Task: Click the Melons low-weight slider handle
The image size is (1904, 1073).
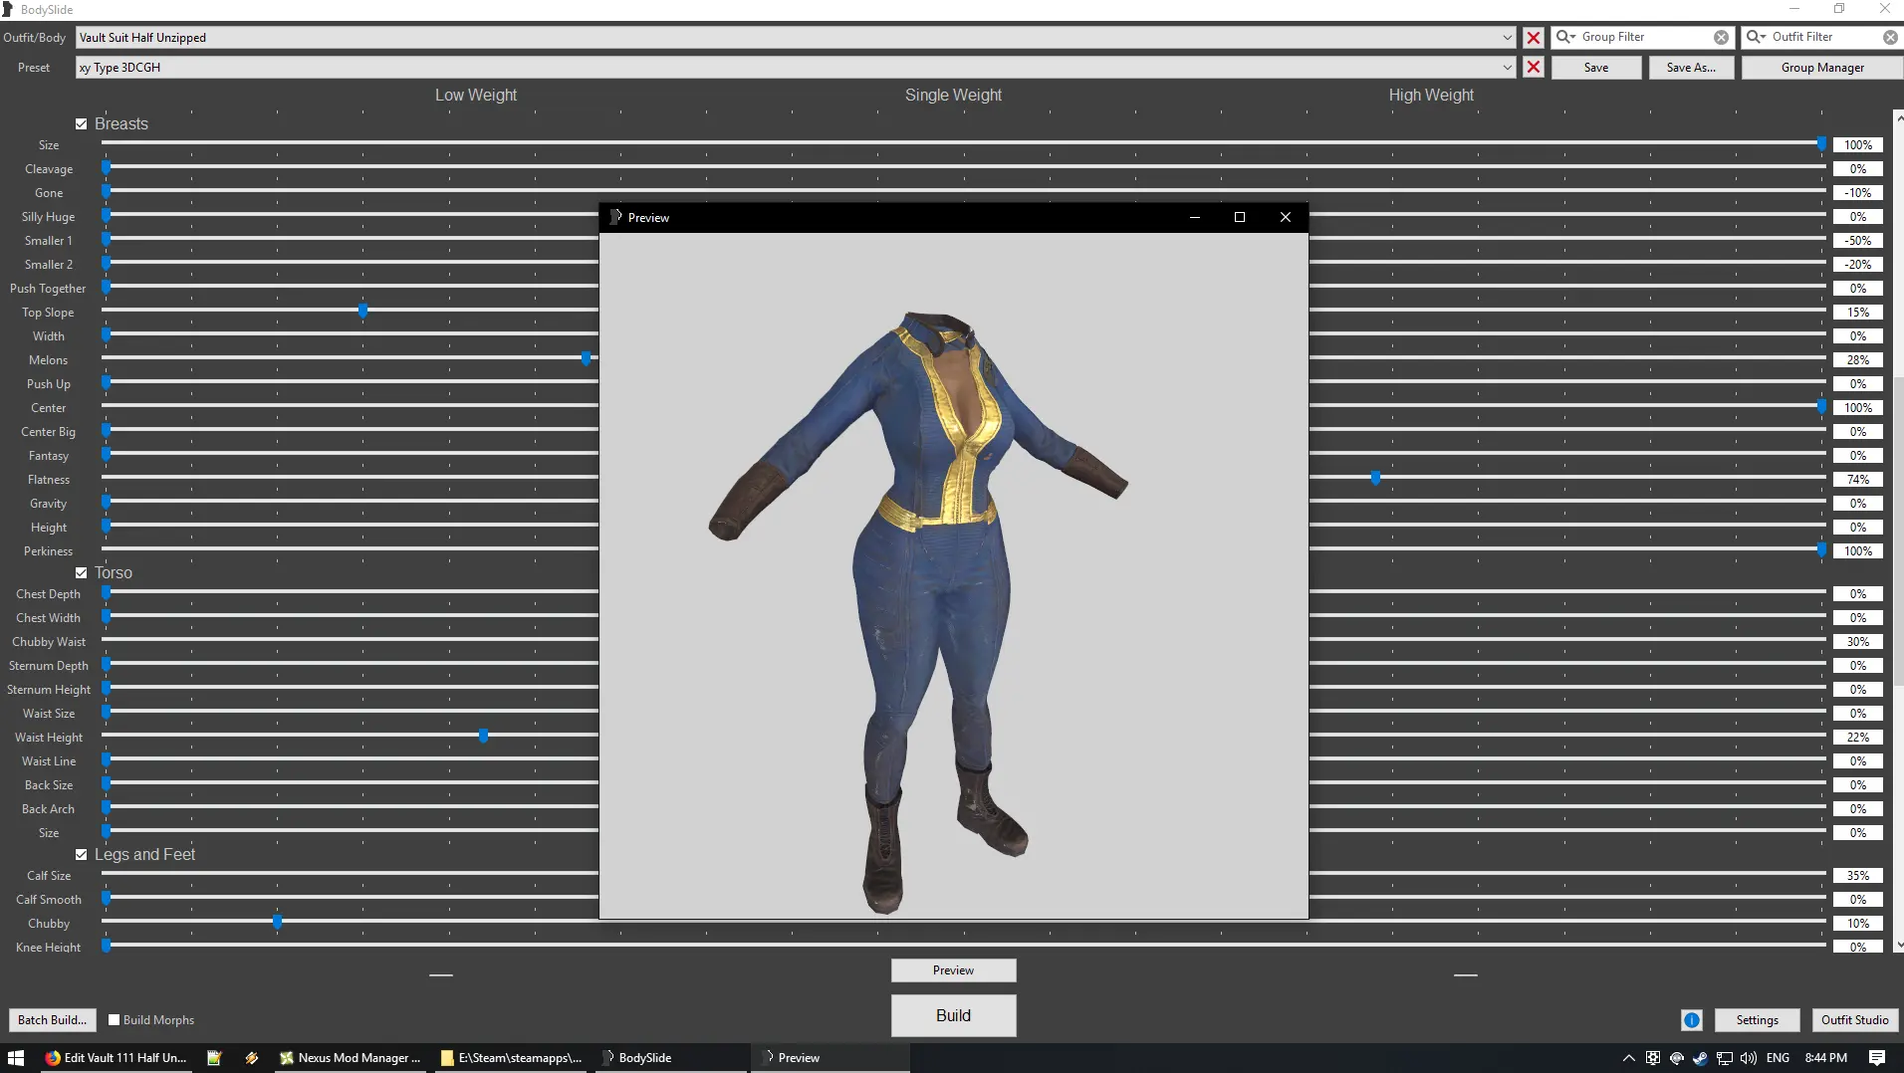Action: click(586, 358)
